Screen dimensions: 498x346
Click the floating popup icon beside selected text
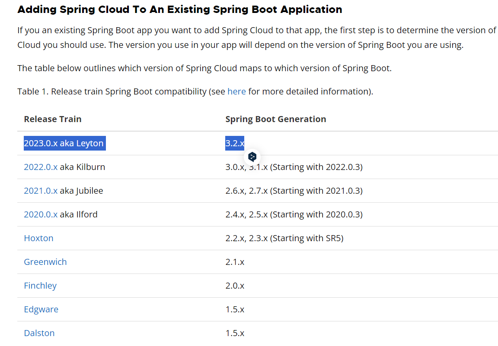(x=252, y=157)
